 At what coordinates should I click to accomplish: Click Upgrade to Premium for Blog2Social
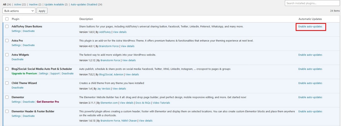click(x=24, y=73)
